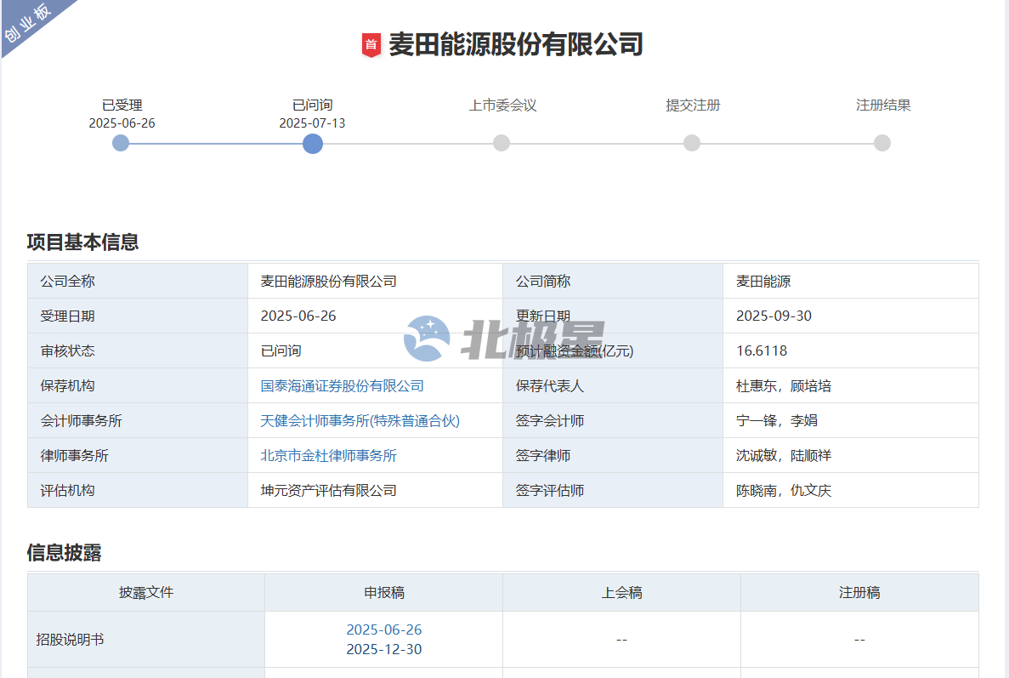The image size is (1009, 678).
Task: Click the 申报稿 column header
Action: pyautogui.click(x=383, y=593)
